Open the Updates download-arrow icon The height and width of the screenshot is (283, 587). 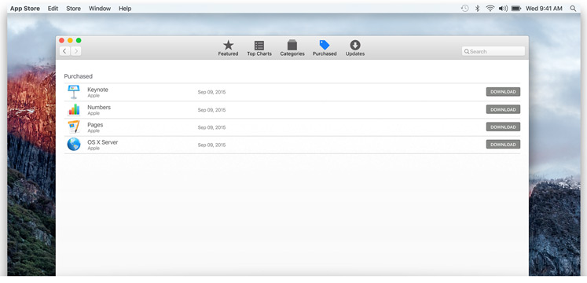coord(355,46)
